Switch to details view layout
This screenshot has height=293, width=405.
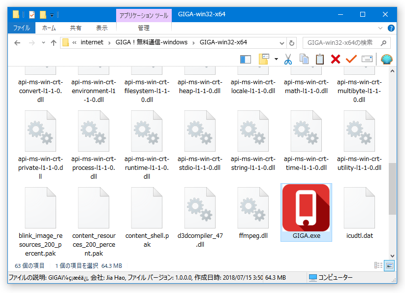(x=378, y=265)
